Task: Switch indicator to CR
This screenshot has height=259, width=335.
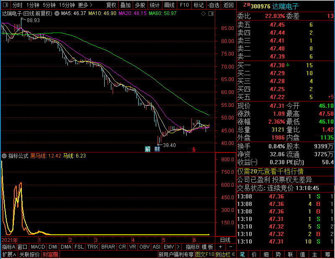Action: (x=122, y=247)
